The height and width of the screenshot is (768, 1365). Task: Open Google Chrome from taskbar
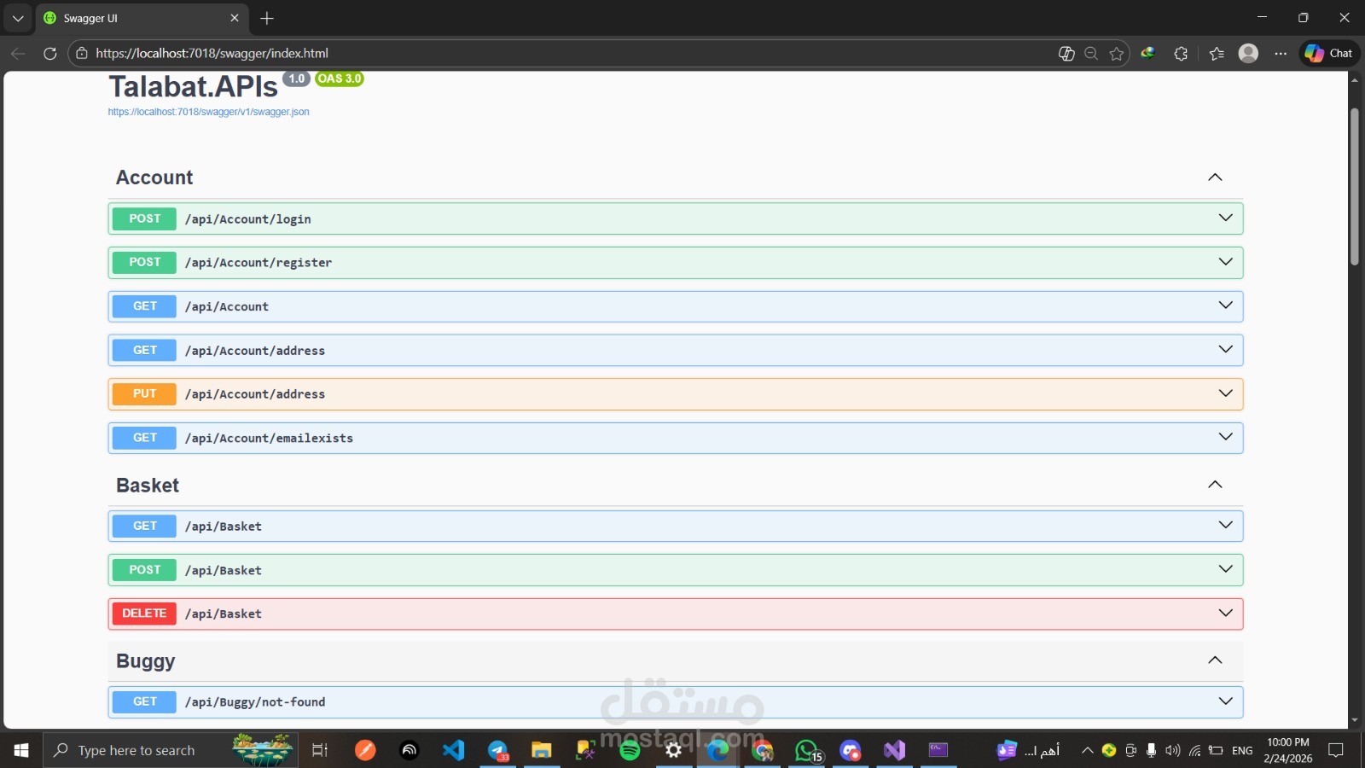click(x=762, y=750)
